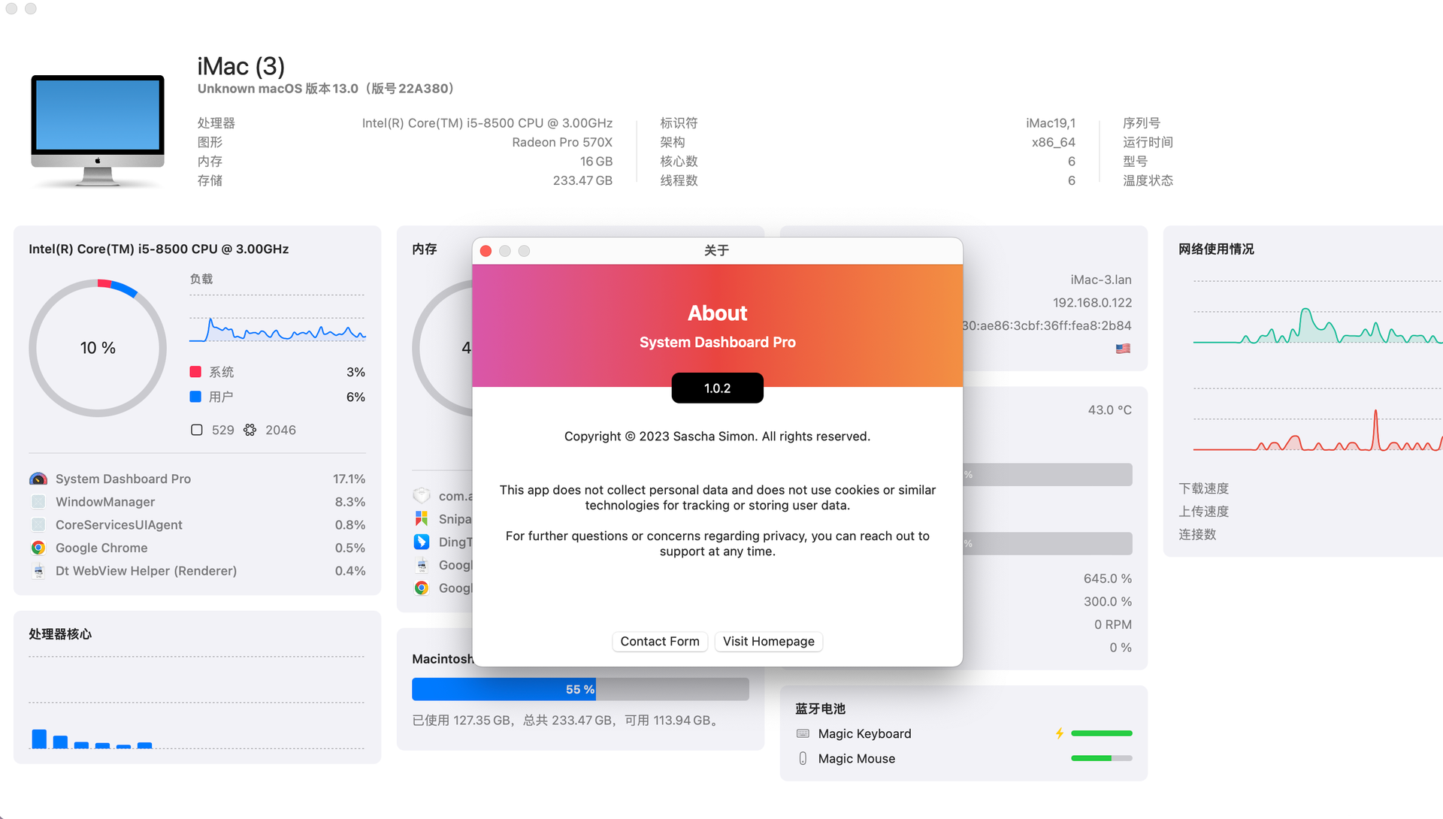Toggle the blue 用户 legend indicator

[196, 397]
